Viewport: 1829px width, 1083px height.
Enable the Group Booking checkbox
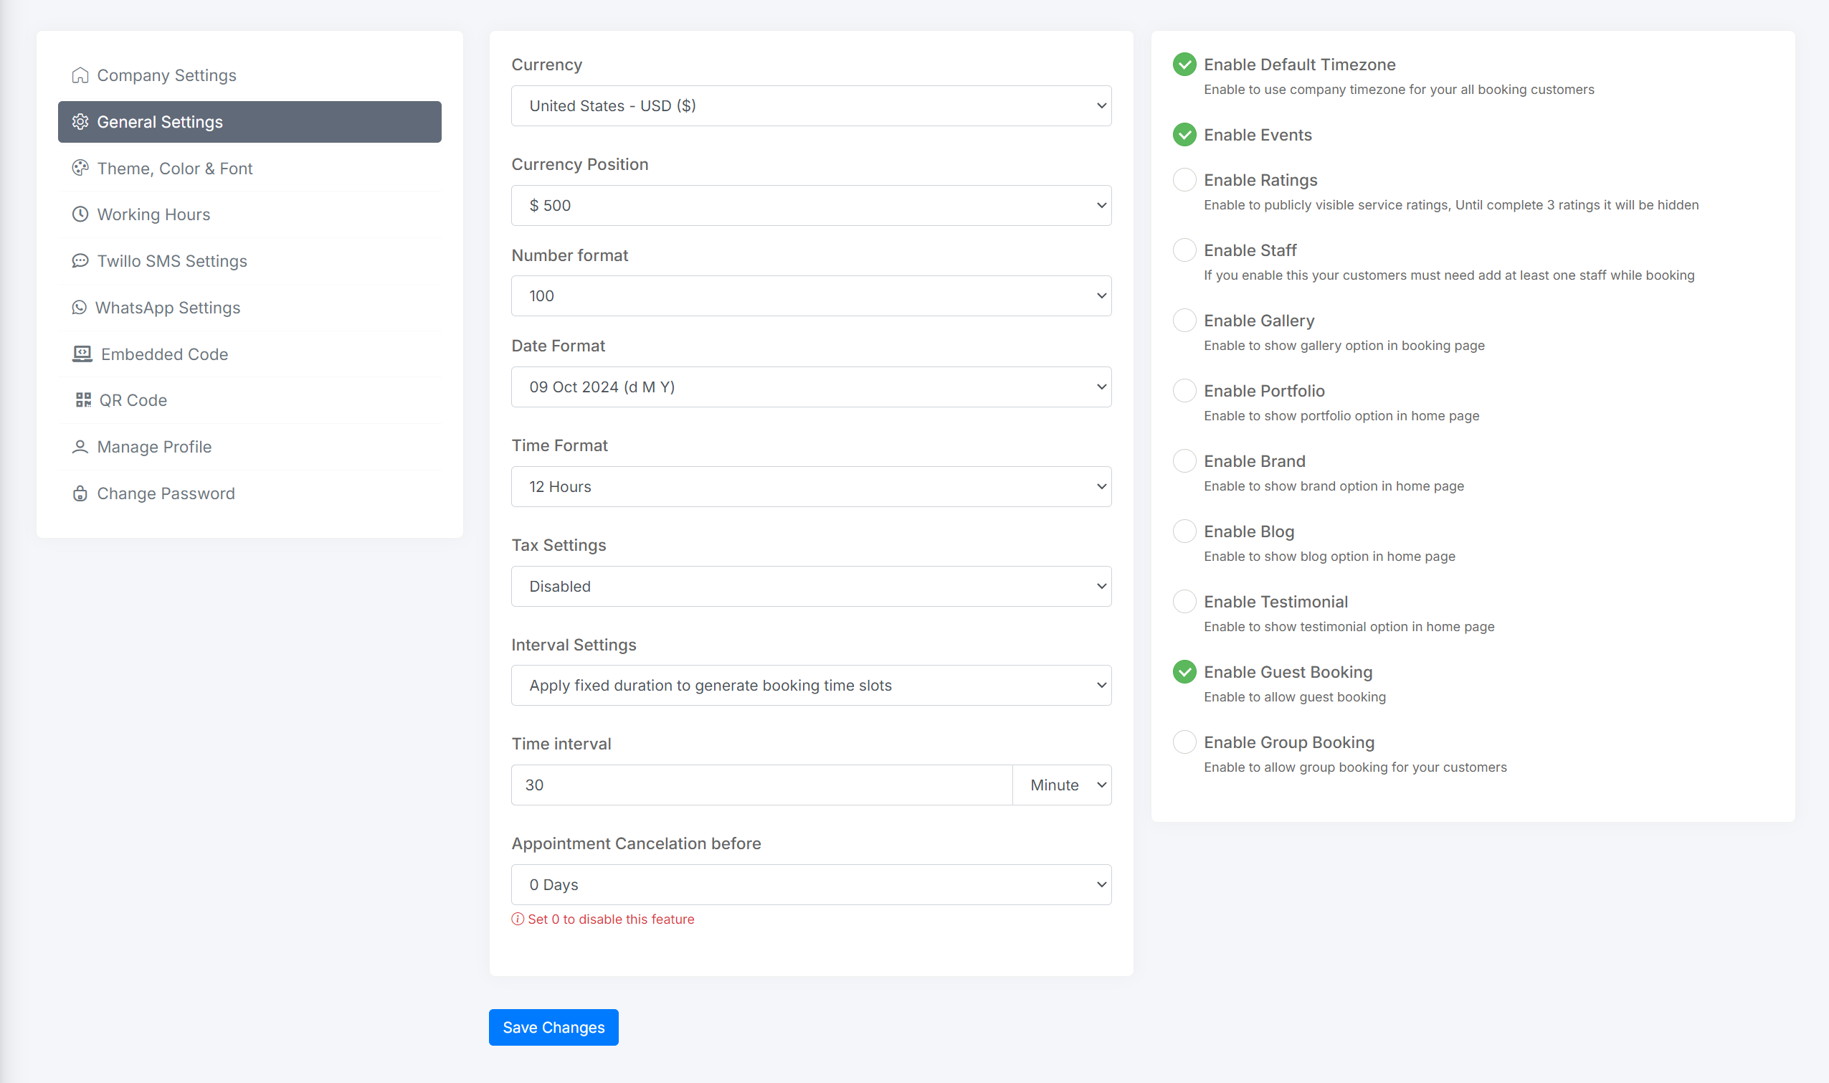(x=1184, y=742)
